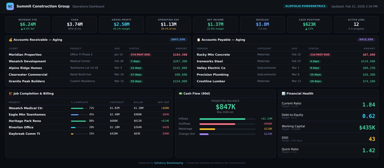Click the $412,350 payables total badge
The image size is (384, 168).
[366, 39]
